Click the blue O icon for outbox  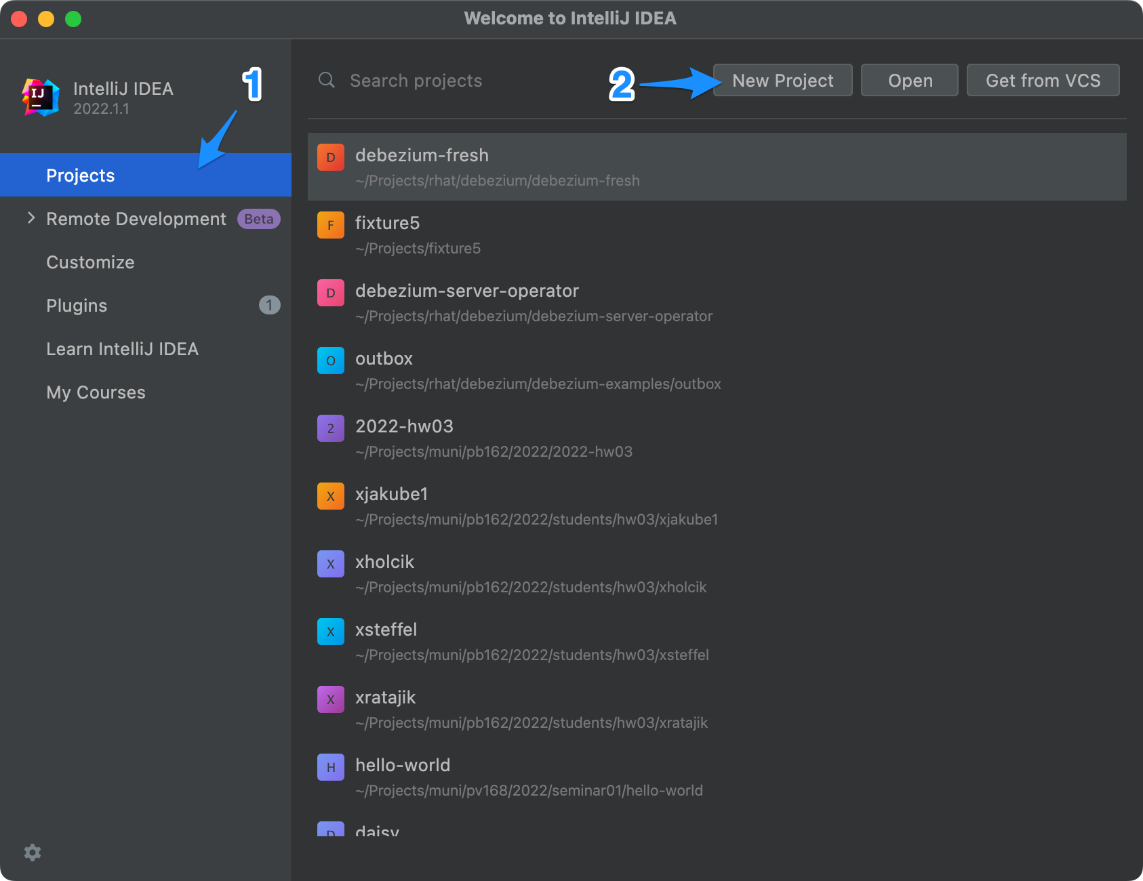pyautogui.click(x=331, y=361)
